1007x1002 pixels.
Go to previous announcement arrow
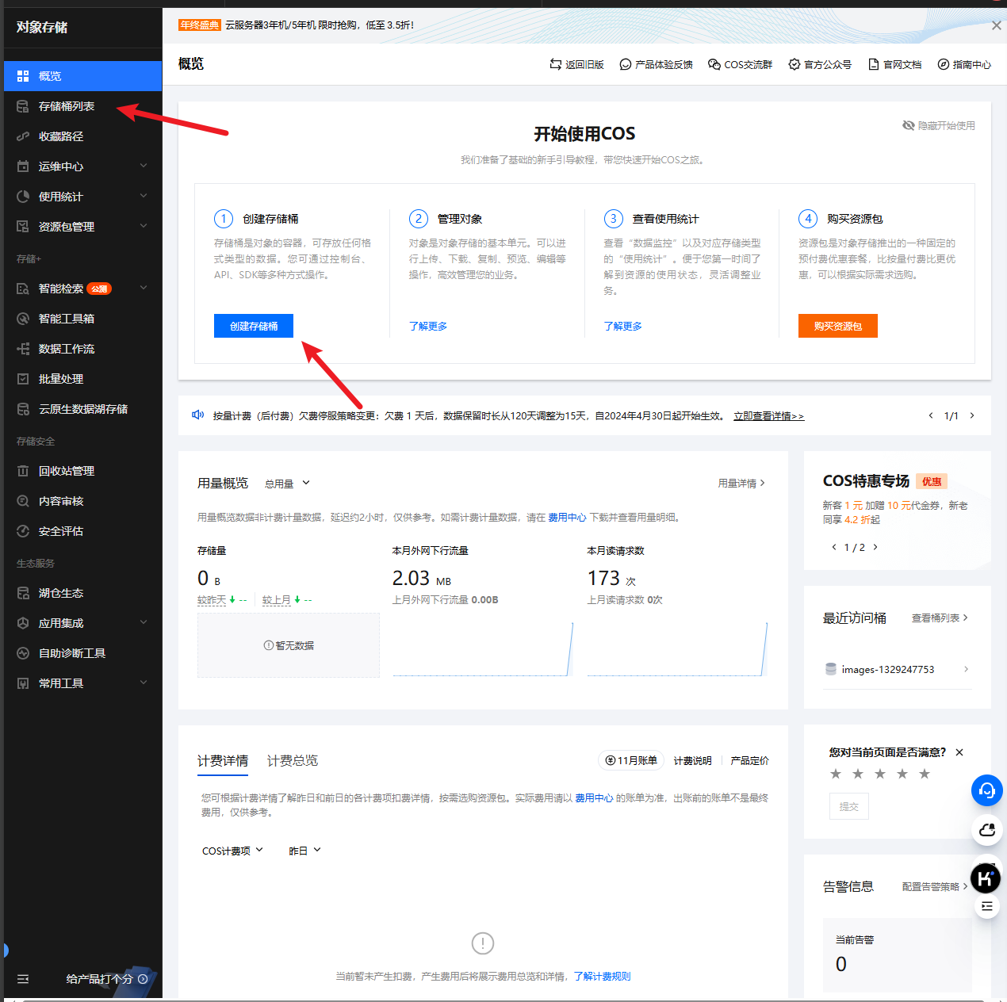(x=931, y=415)
